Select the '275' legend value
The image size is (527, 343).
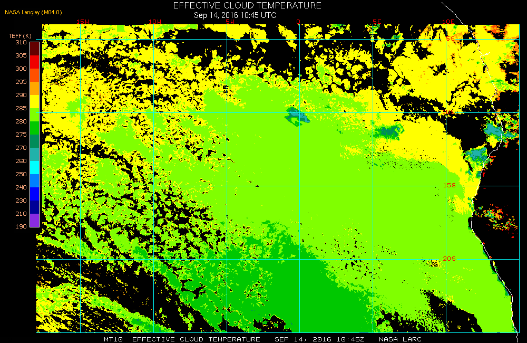click(x=21, y=135)
